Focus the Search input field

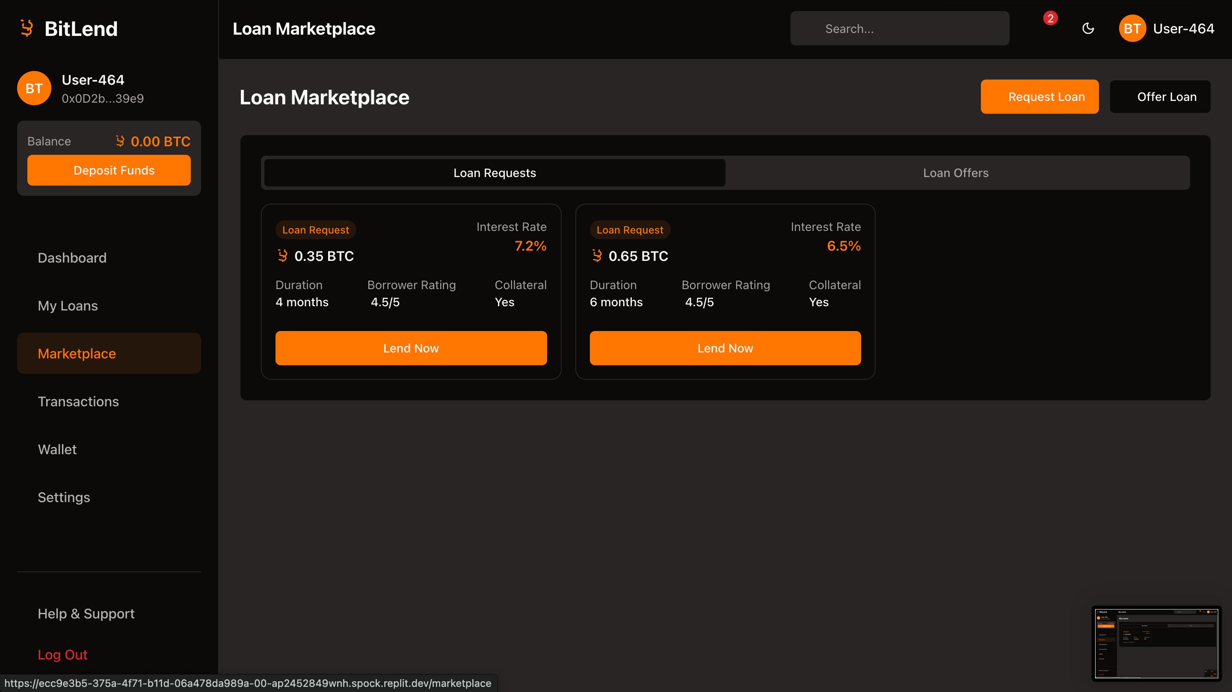coord(899,29)
